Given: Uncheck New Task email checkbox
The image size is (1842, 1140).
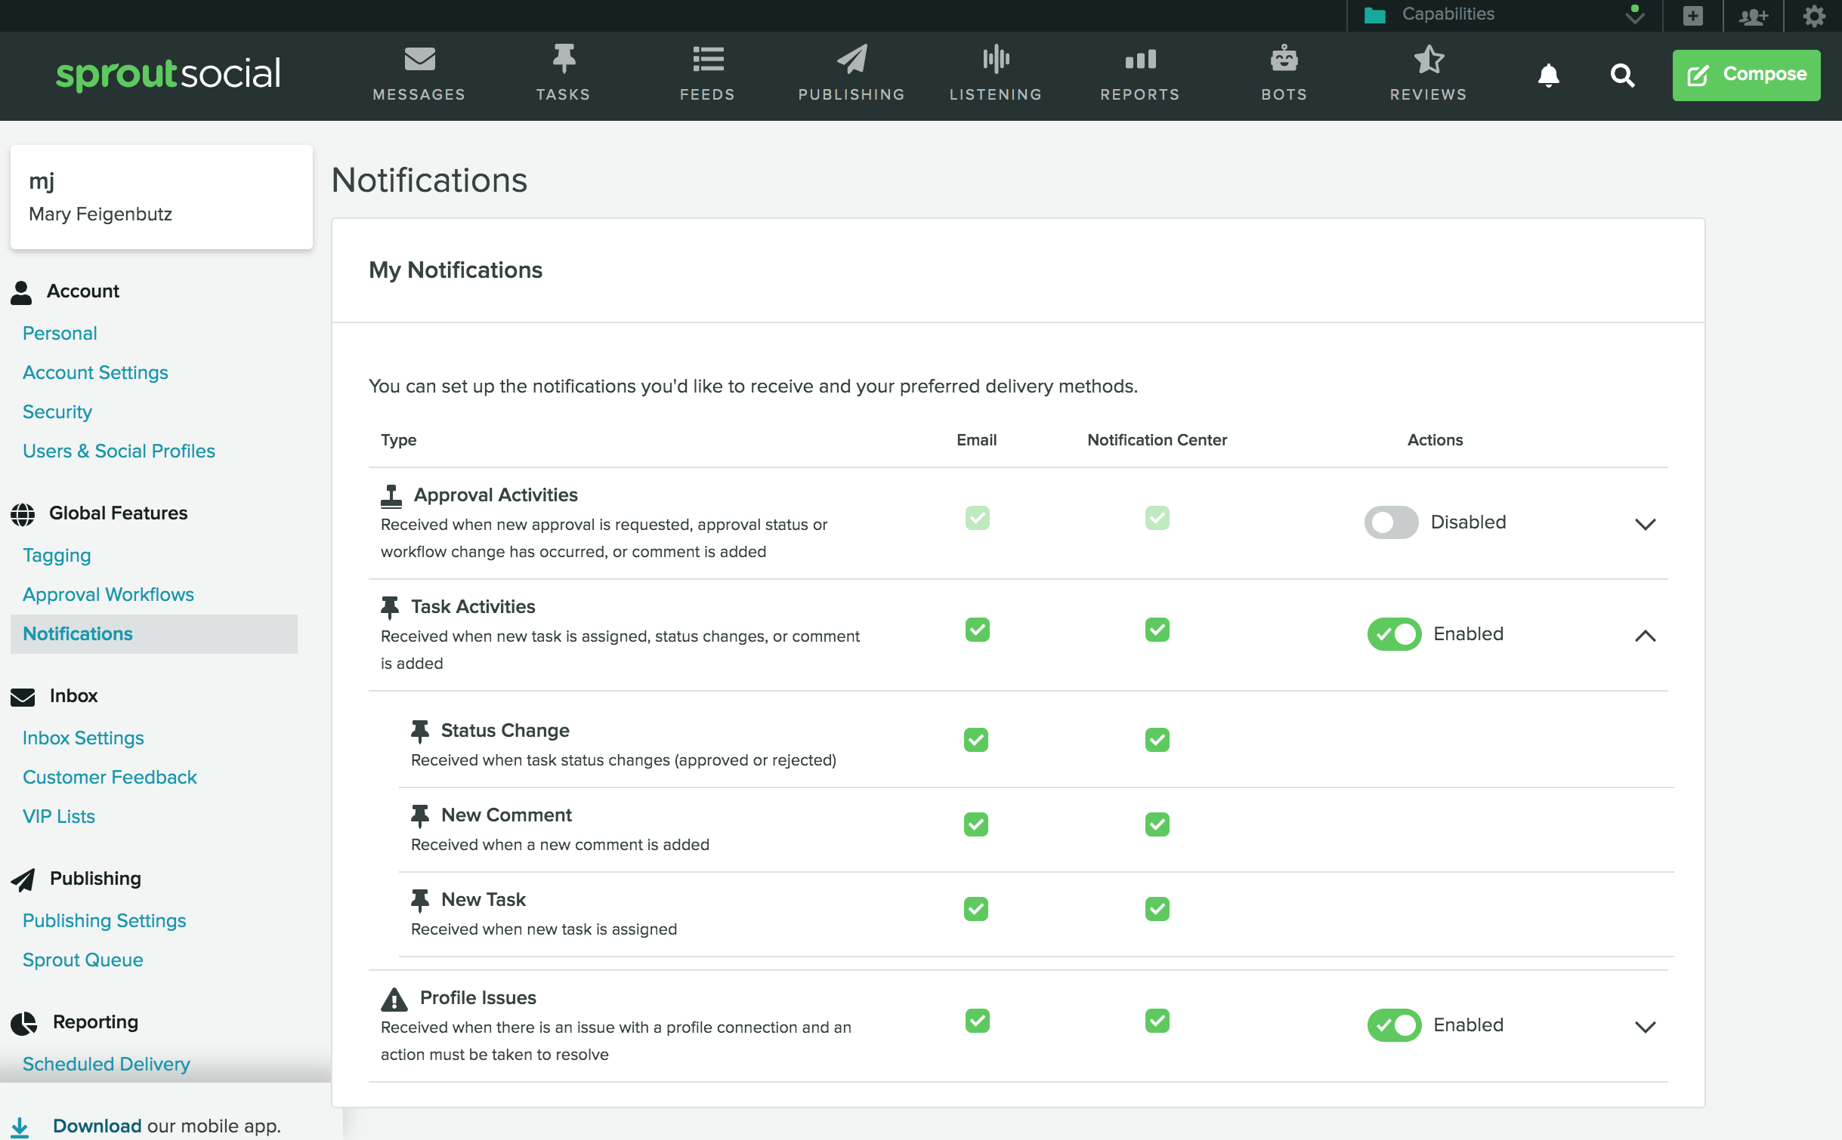Looking at the screenshot, I should coord(976,909).
